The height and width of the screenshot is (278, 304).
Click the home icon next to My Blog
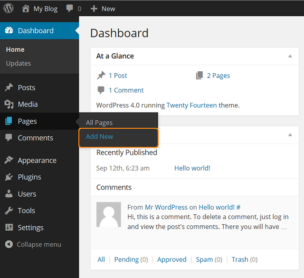(26, 9)
